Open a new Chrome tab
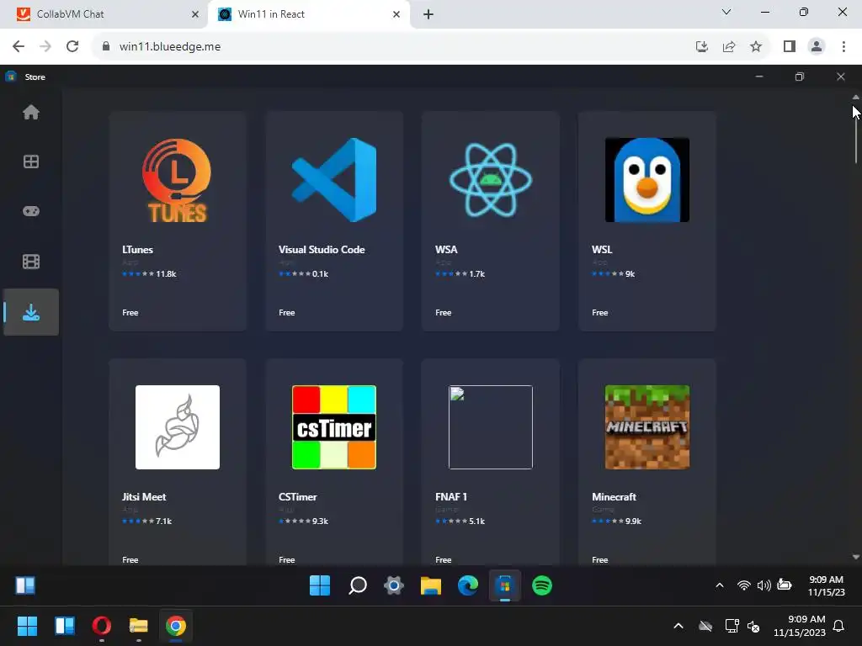862x646 pixels. click(428, 14)
